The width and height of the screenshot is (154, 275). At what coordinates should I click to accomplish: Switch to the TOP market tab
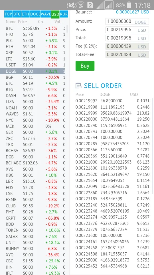(x=8, y=14)
